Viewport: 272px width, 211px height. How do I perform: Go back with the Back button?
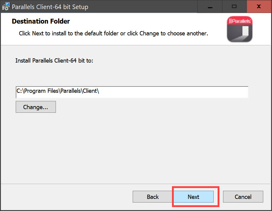tap(153, 197)
